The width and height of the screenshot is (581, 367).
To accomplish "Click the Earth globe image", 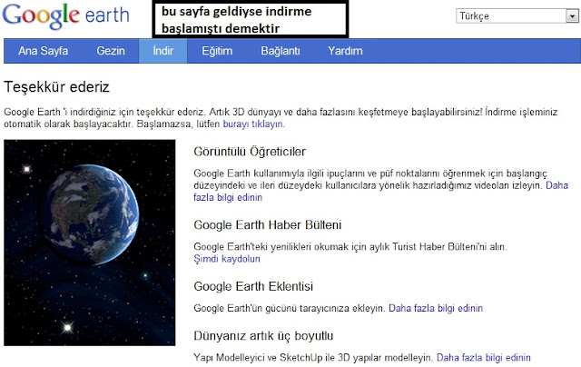I will click(90, 243).
